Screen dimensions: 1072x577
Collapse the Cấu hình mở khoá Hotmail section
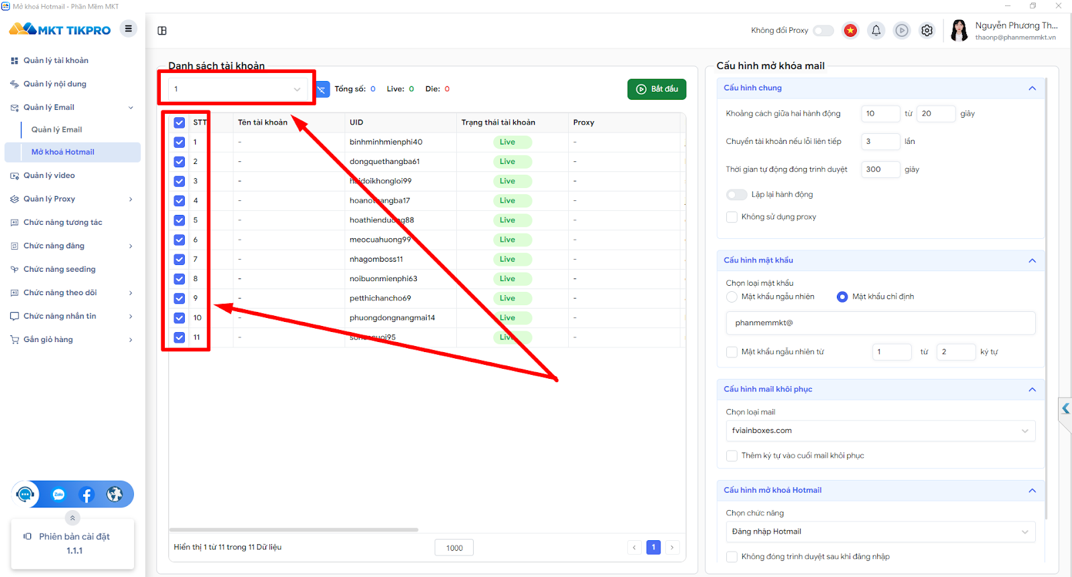pyautogui.click(x=1032, y=491)
